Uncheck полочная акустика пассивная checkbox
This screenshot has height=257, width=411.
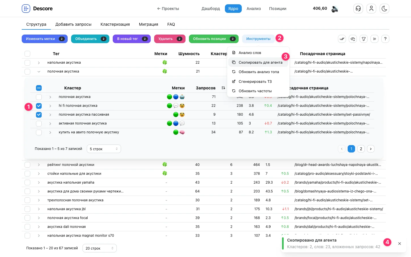pyautogui.click(x=39, y=115)
